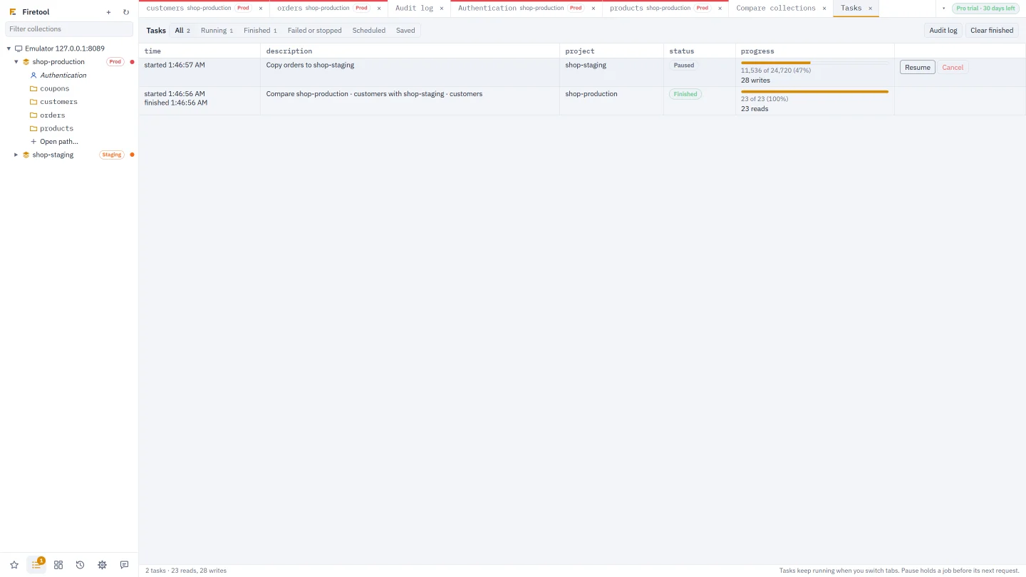Collapse the Emulator 127.0.0.1:8089 node
1026x577 pixels.
point(9,48)
